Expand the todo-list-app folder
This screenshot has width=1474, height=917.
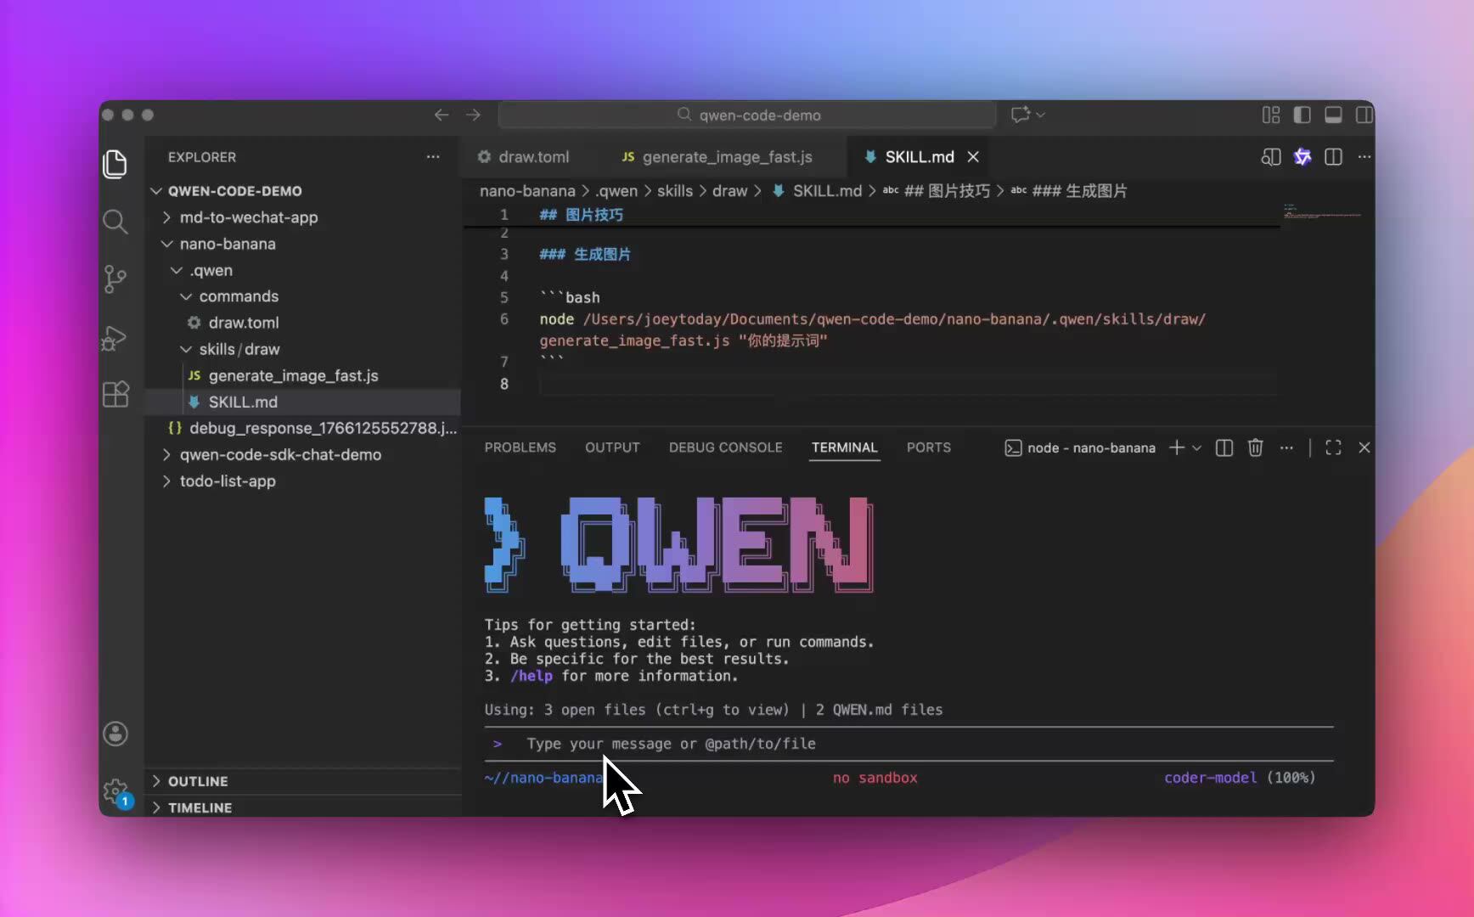303,481
